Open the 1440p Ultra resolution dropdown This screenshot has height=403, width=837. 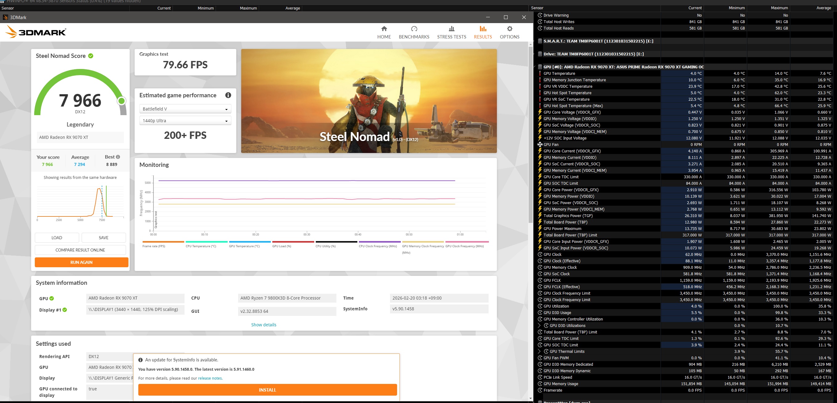(x=185, y=121)
